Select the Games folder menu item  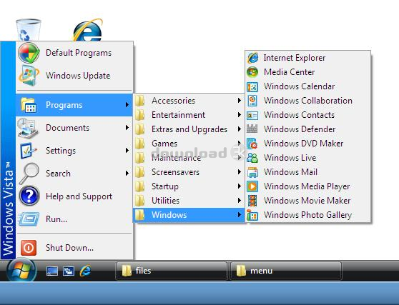pos(189,144)
